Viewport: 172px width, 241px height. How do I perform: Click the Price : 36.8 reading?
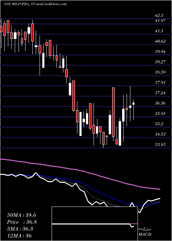coord(22,222)
